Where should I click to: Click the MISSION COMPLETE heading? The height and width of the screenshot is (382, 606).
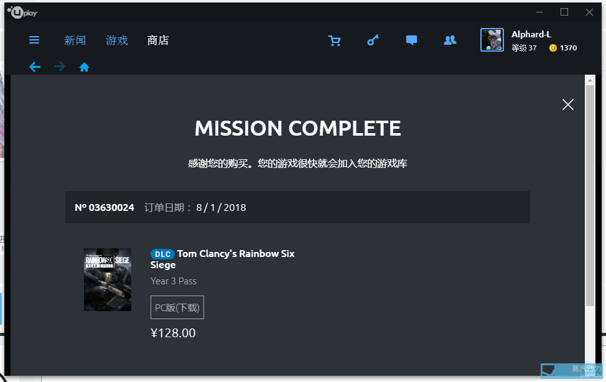pyautogui.click(x=297, y=128)
